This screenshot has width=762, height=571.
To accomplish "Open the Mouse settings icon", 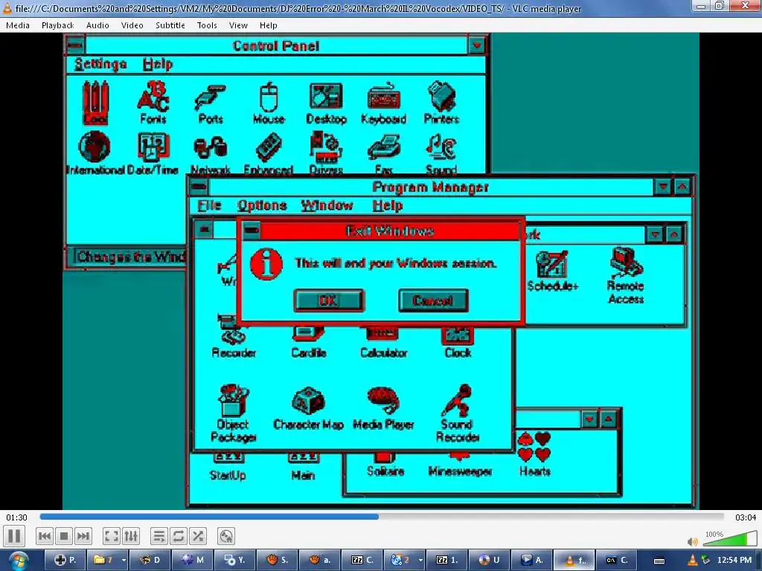I will pos(268,103).
